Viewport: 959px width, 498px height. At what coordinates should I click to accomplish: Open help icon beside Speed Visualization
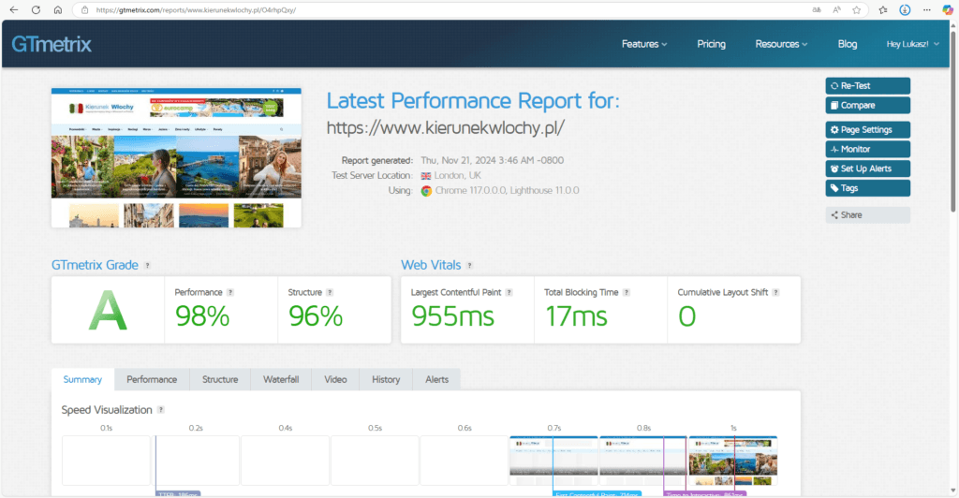coord(161,409)
